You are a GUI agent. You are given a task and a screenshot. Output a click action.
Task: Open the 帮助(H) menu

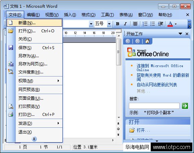point(165,15)
